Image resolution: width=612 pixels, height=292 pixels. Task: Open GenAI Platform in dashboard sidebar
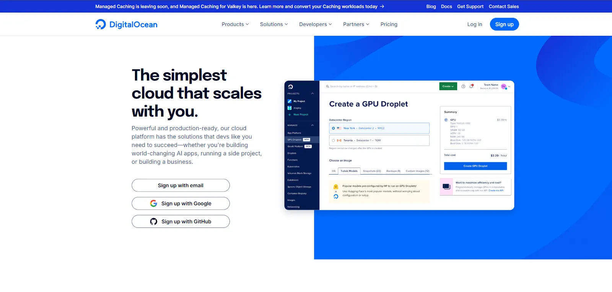(295, 146)
